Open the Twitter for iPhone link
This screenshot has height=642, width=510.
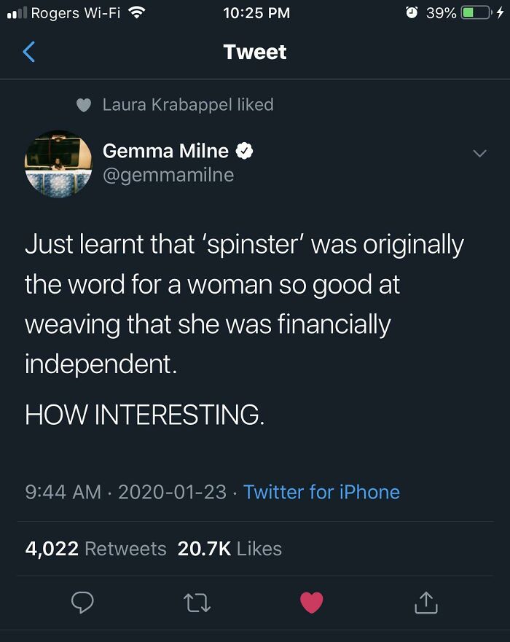[321, 492]
